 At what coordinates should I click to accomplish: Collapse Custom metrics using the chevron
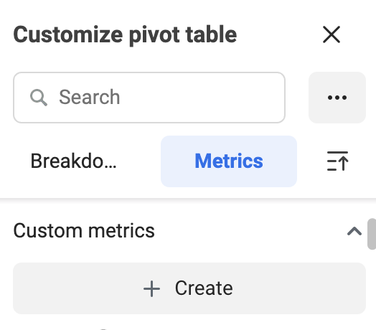pyautogui.click(x=354, y=231)
